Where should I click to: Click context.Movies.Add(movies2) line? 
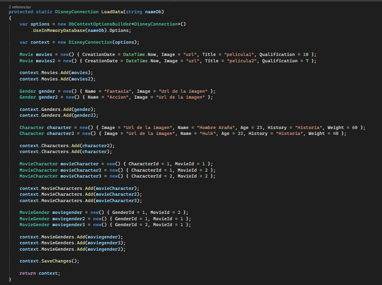point(57,79)
